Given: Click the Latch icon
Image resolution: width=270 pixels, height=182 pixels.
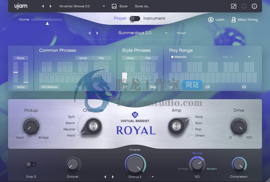Looking at the screenshot, I should pos(211,20).
